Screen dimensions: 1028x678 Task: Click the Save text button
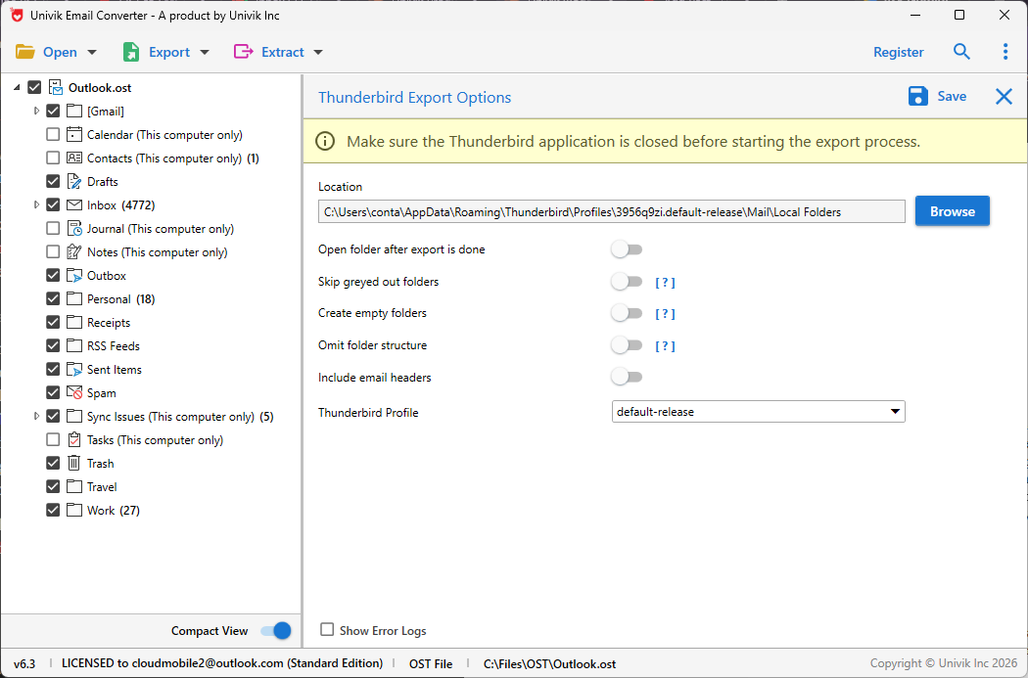[952, 96]
